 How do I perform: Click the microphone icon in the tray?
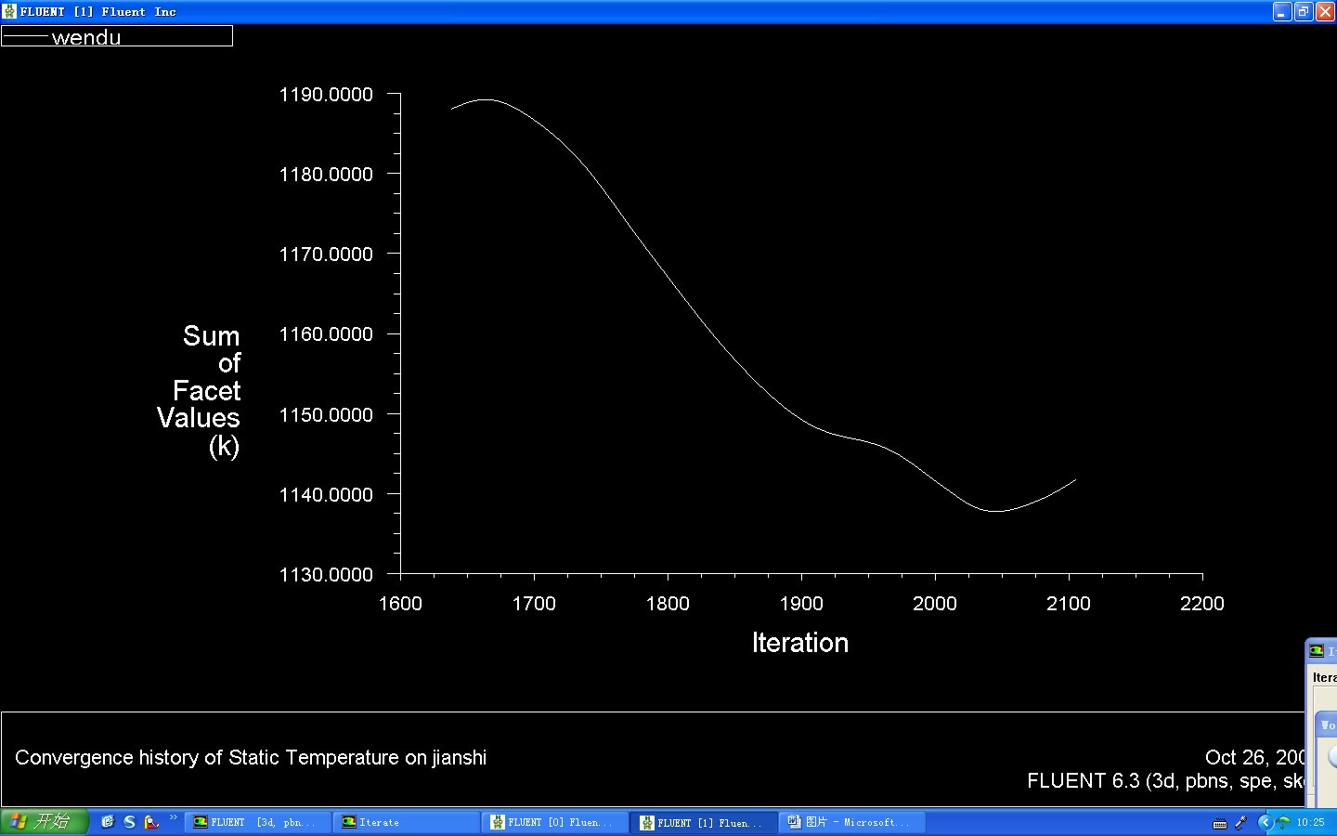pos(1240,822)
